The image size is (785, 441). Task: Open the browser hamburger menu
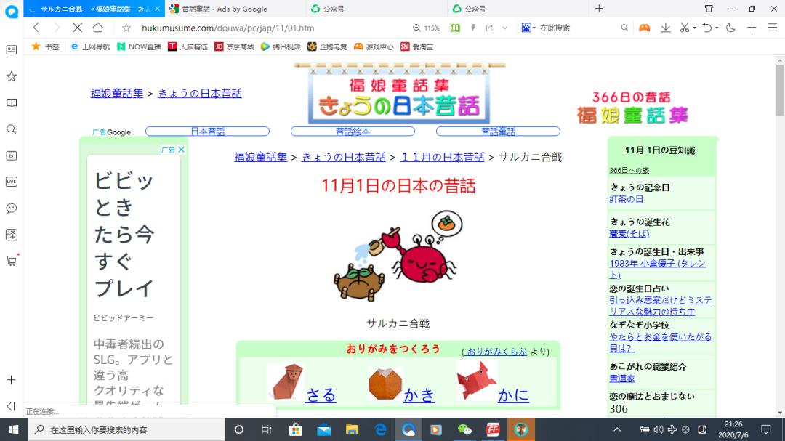pyautogui.click(x=773, y=28)
